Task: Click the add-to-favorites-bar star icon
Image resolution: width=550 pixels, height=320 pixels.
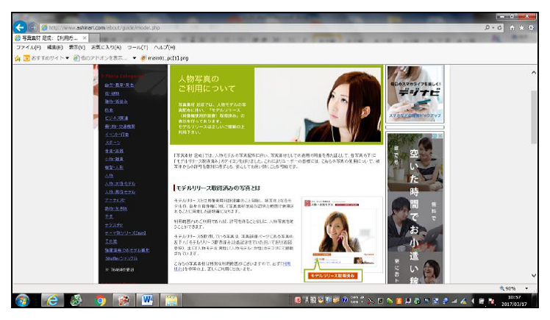Action: [x=18, y=58]
